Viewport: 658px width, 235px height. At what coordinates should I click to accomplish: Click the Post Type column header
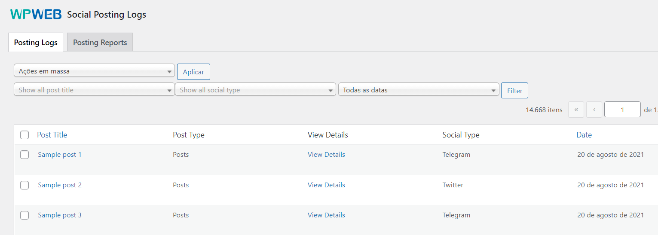[x=189, y=135]
